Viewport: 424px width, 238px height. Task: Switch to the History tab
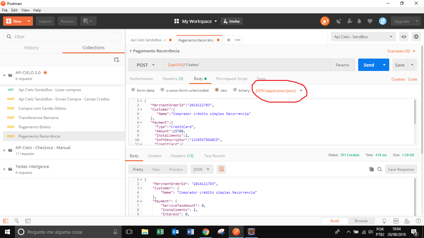click(31, 48)
